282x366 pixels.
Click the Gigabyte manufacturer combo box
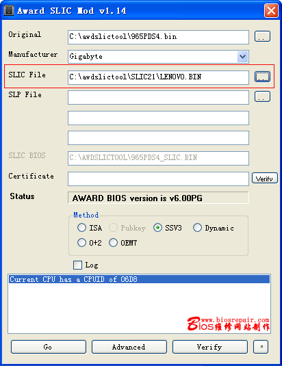pyautogui.click(x=158, y=57)
